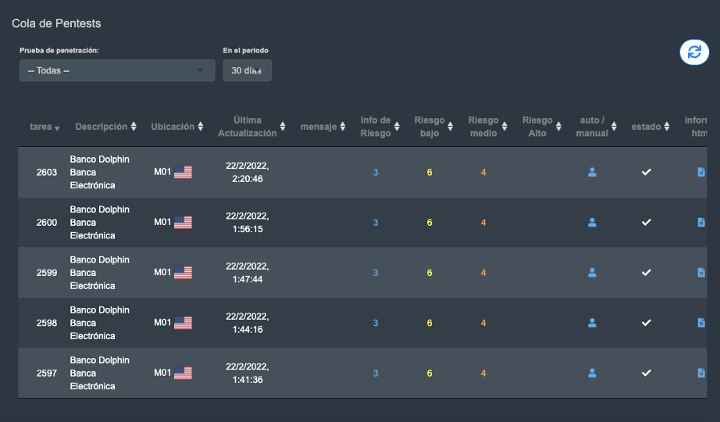Click manual user icon for task 2603
The height and width of the screenshot is (422, 720).
[x=593, y=172]
